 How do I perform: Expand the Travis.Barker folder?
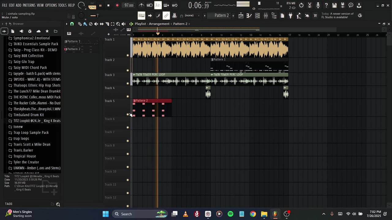(x=23, y=150)
